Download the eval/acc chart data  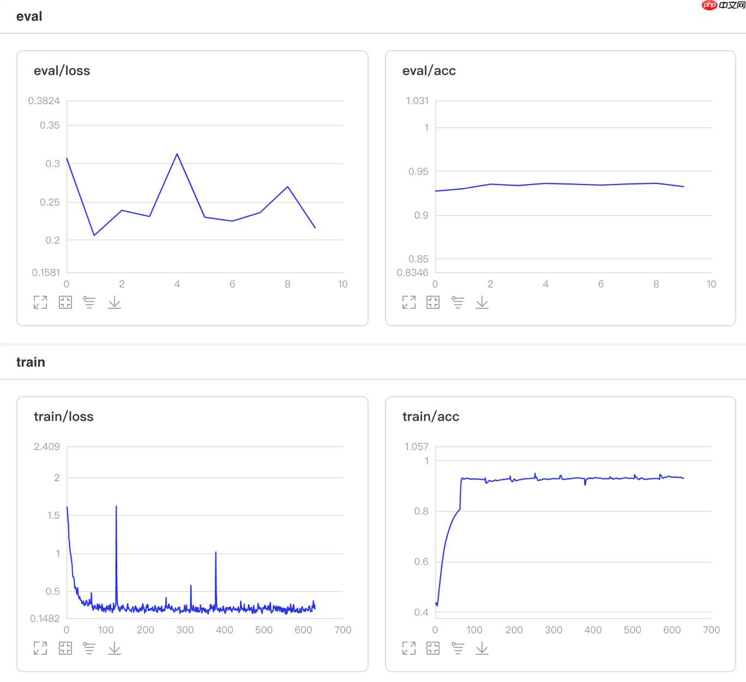[x=482, y=302]
